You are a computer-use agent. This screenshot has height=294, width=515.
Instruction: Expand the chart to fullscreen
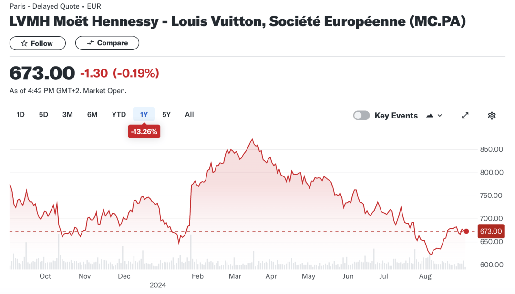465,115
